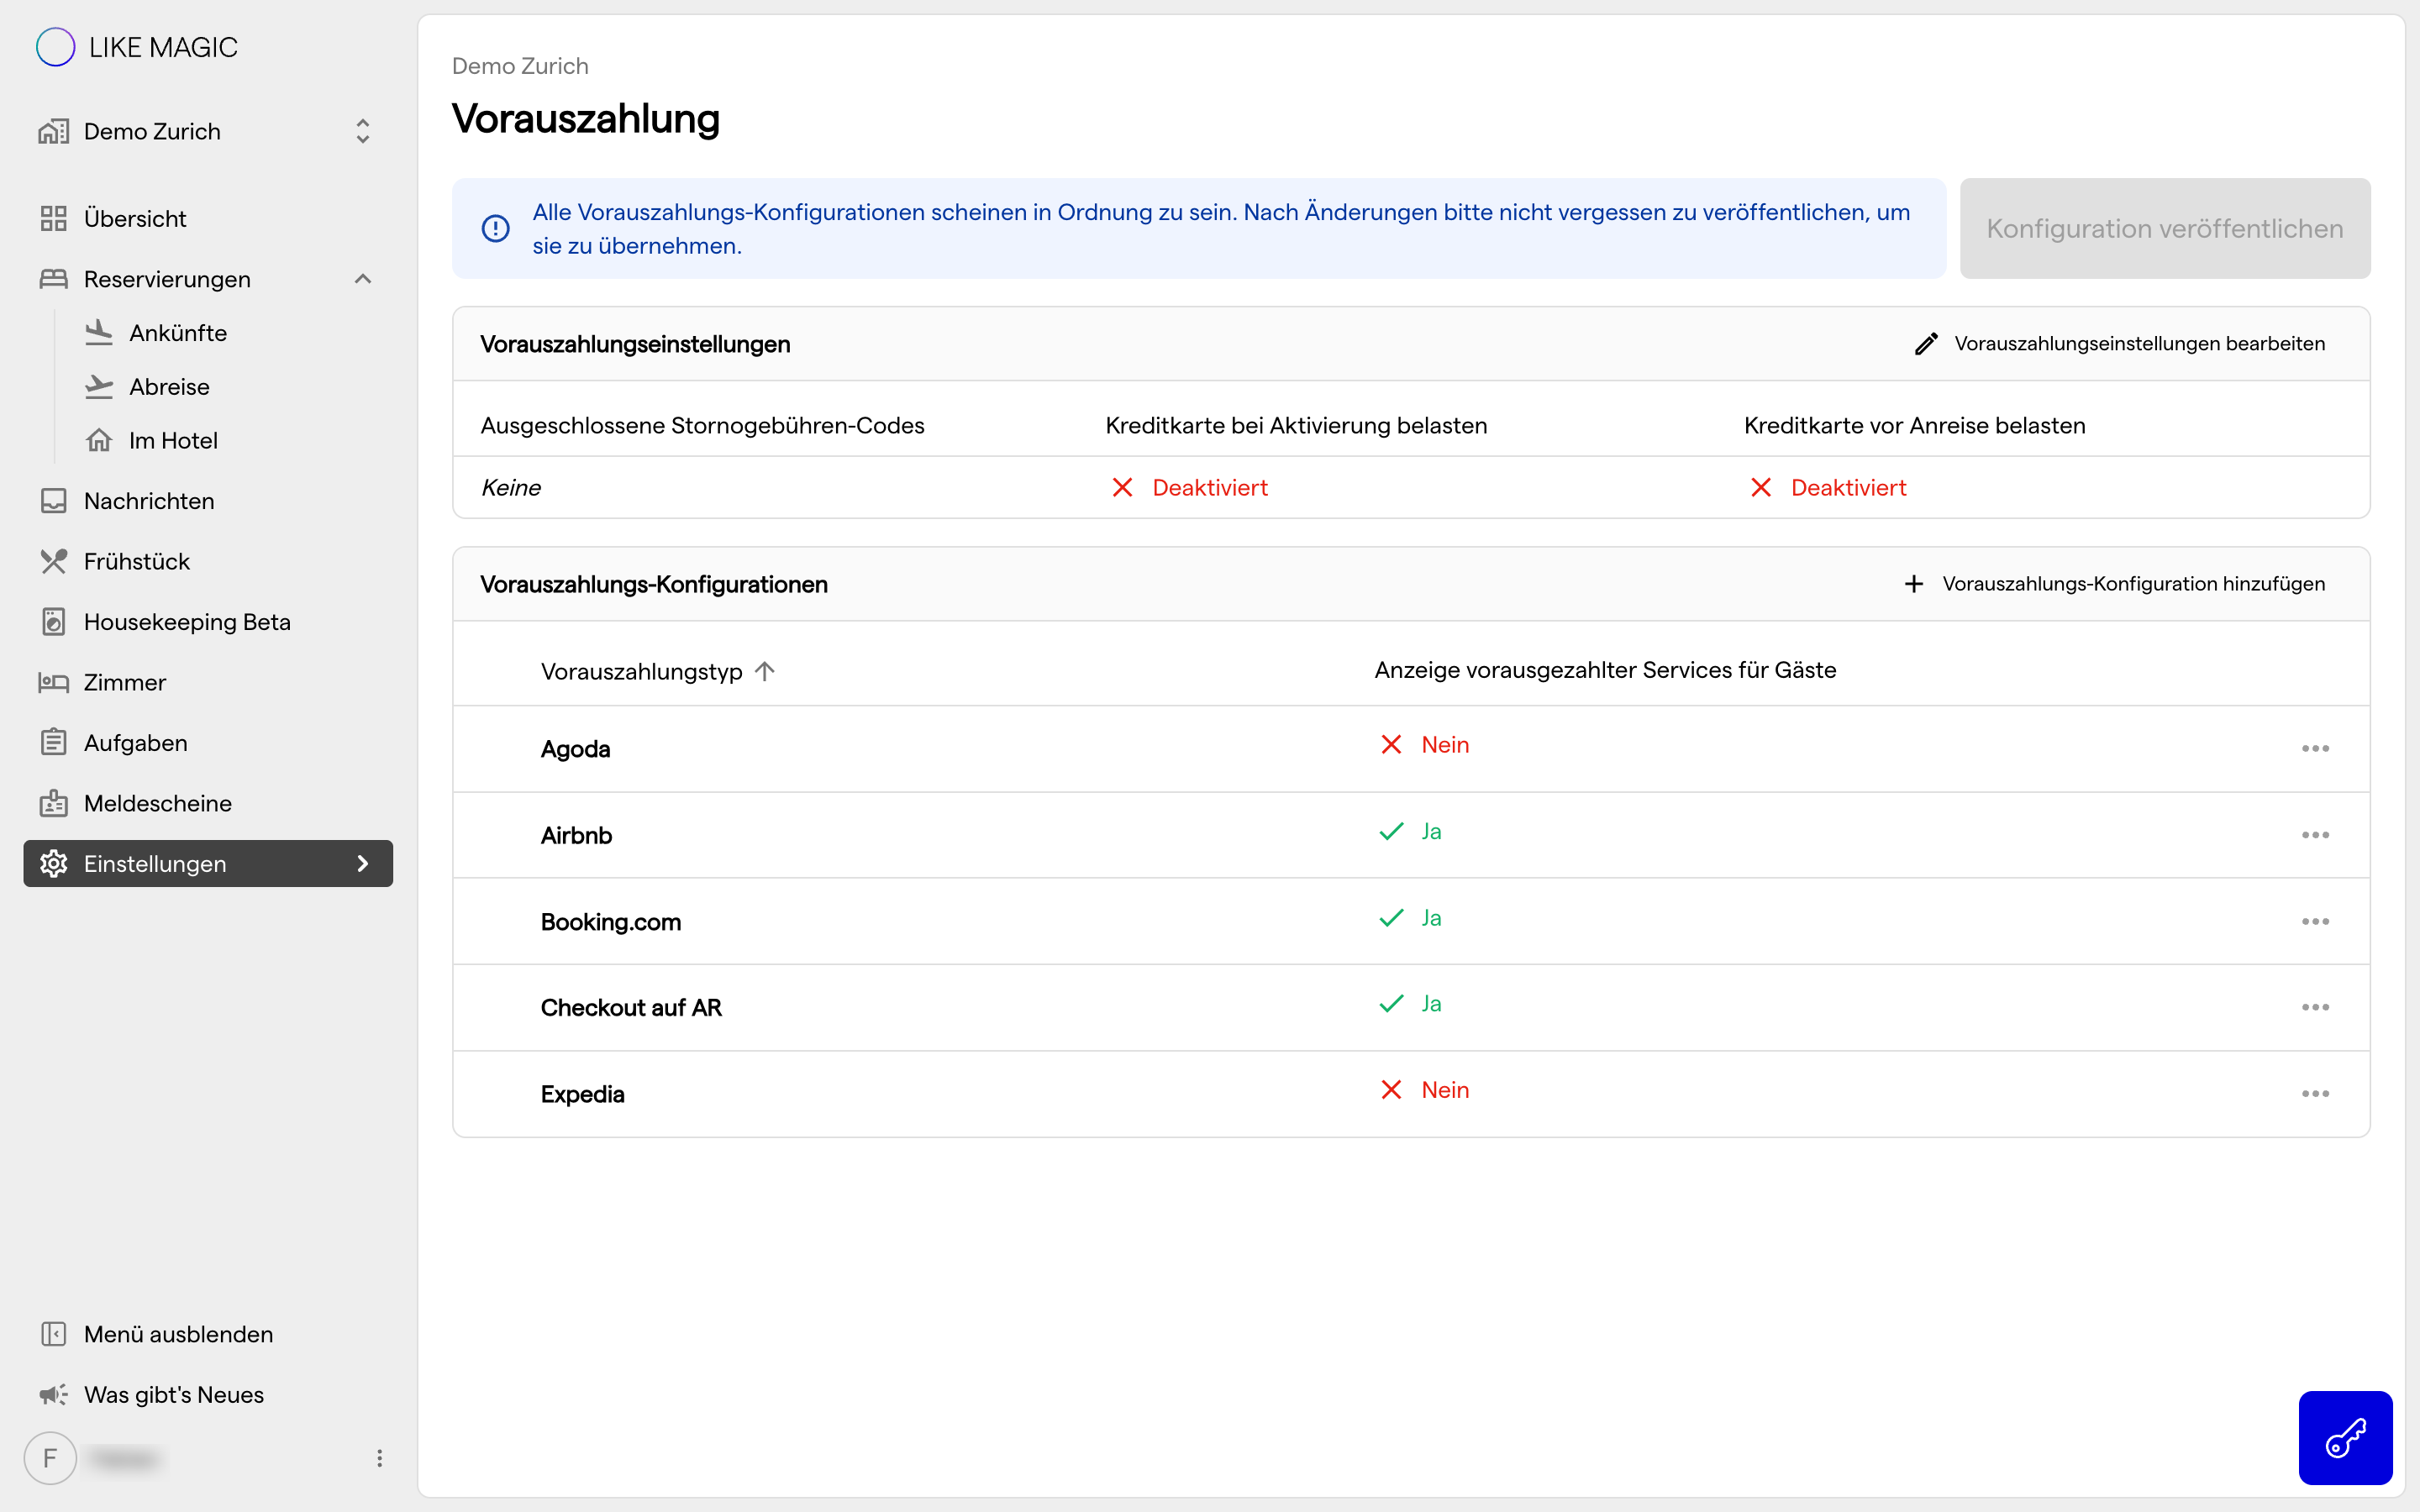
Task: Click the Nachrichten inbox icon
Action: coord(53,501)
